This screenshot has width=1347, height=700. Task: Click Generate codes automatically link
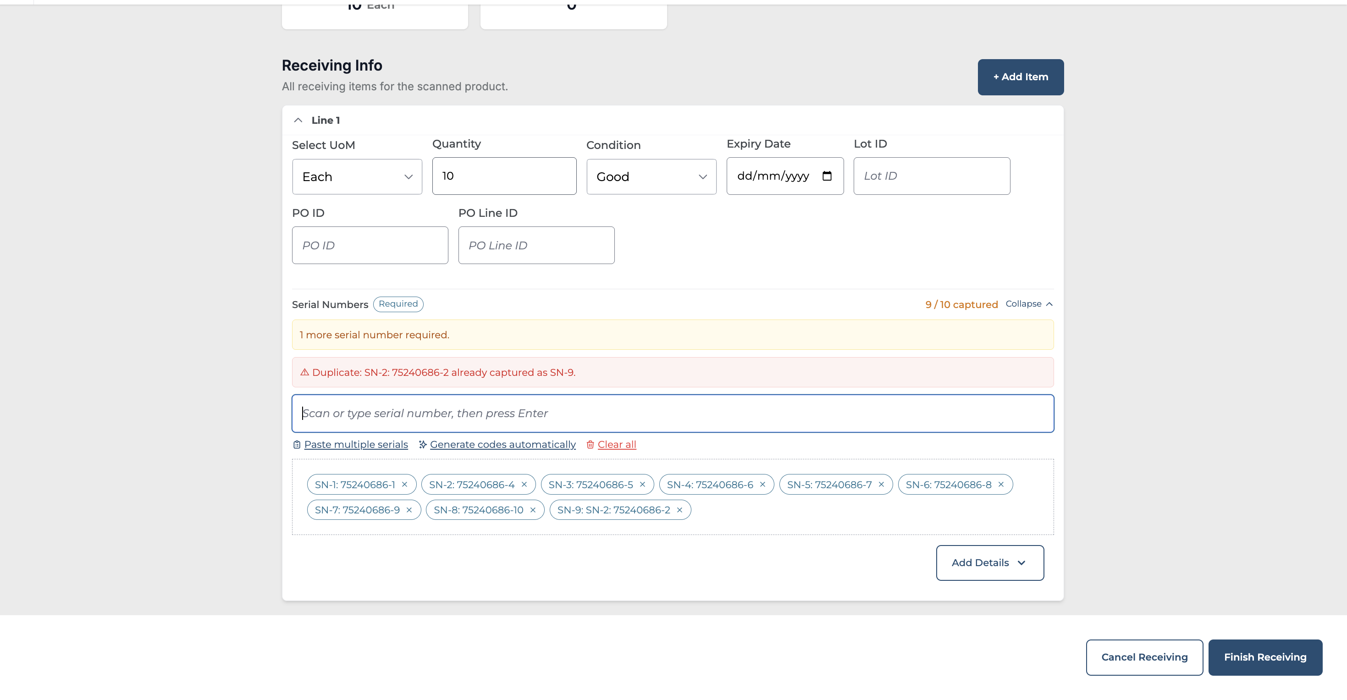coord(502,444)
